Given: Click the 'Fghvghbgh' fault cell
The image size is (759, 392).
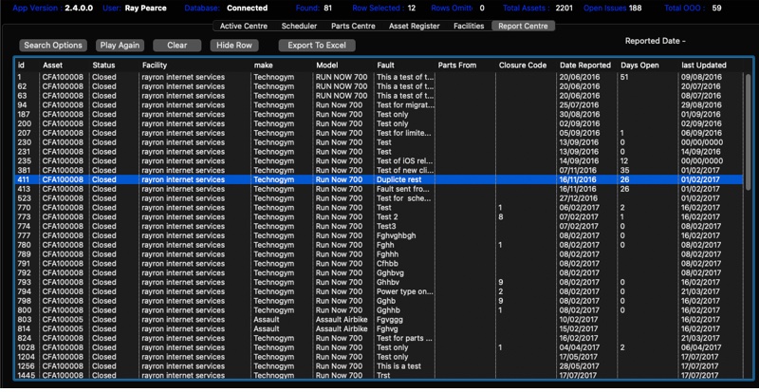Looking at the screenshot, I should coord(396,235).
